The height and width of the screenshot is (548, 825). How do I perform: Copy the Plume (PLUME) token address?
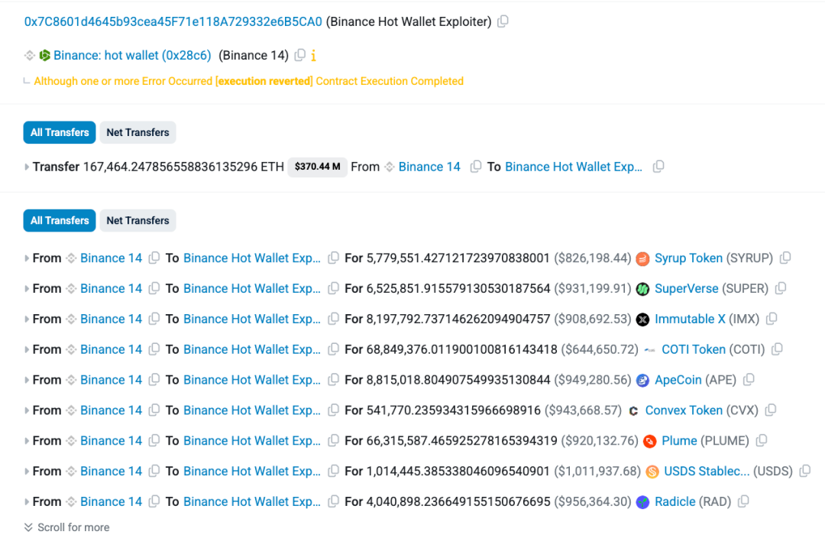click(x=762, y=440)
